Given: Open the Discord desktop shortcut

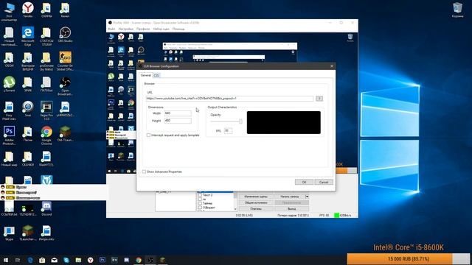Looking at the screenshot, I should 46,209.
